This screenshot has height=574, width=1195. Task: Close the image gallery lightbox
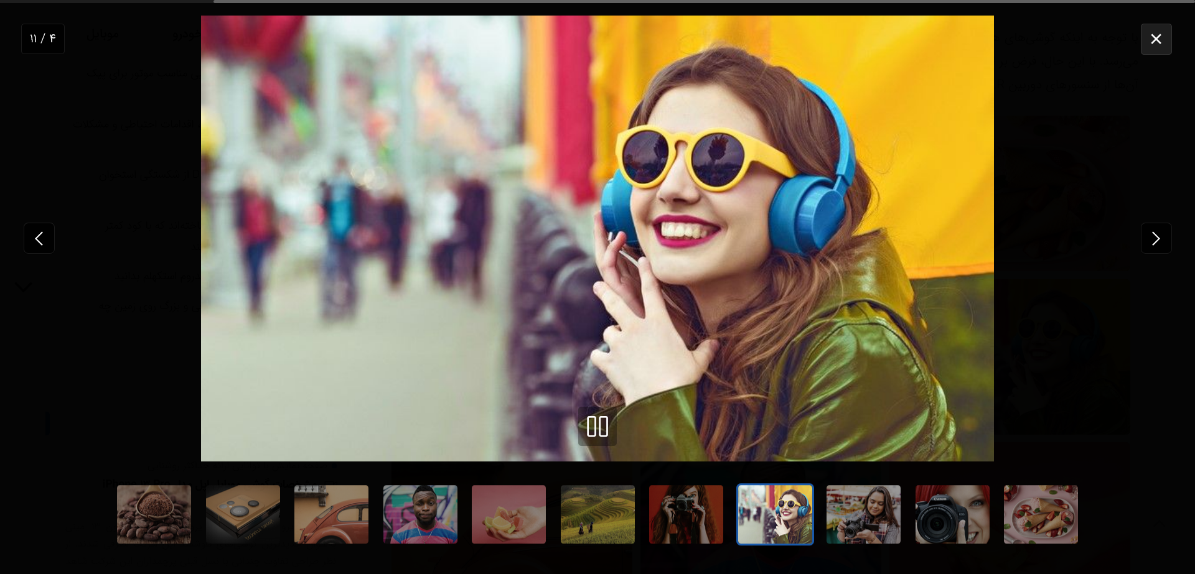pos(1156,39)
